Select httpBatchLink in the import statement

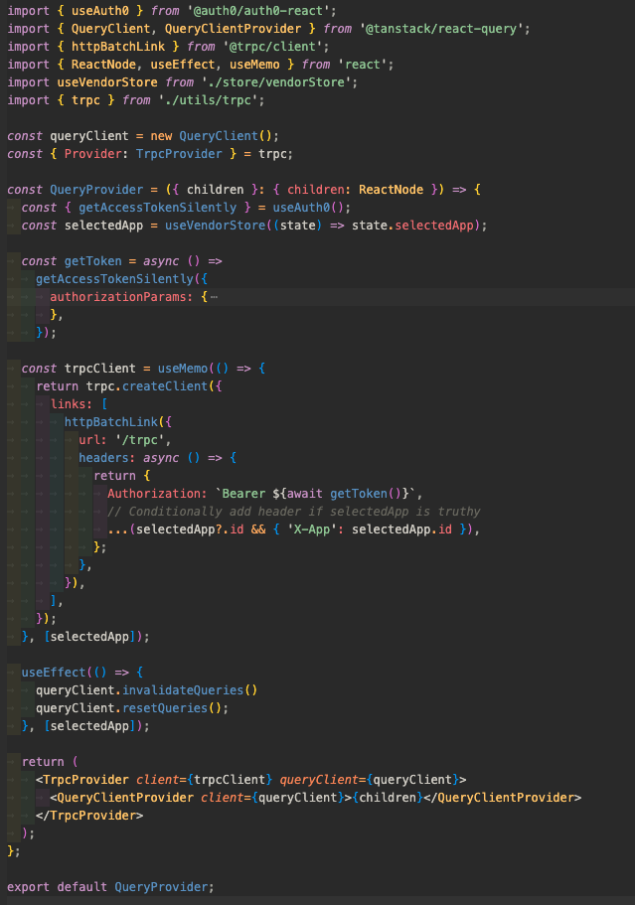point(118,47)
